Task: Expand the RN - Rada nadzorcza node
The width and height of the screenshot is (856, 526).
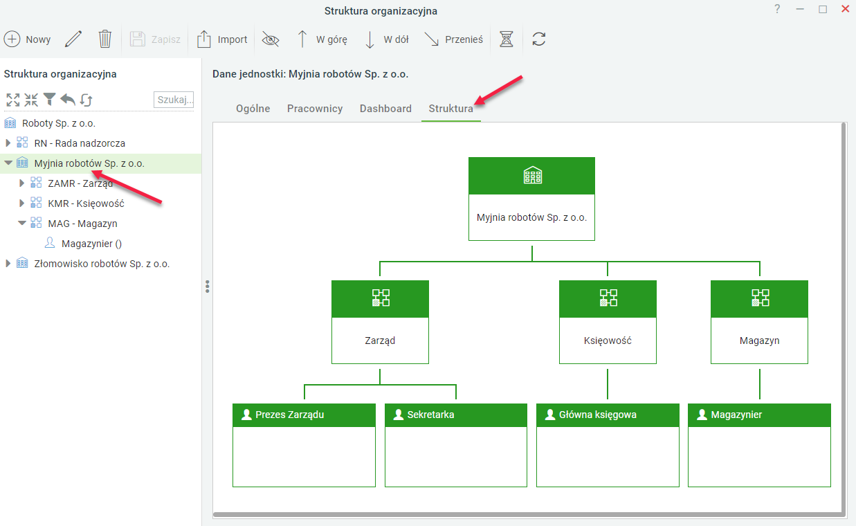Action: coord(8,143)
